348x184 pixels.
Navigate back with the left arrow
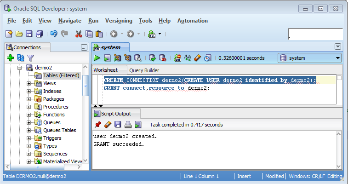114,34
